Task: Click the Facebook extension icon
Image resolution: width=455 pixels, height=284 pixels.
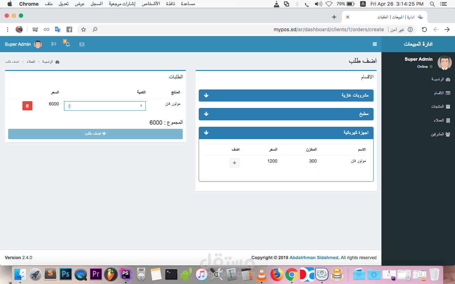Action: [x=69, y=29]
